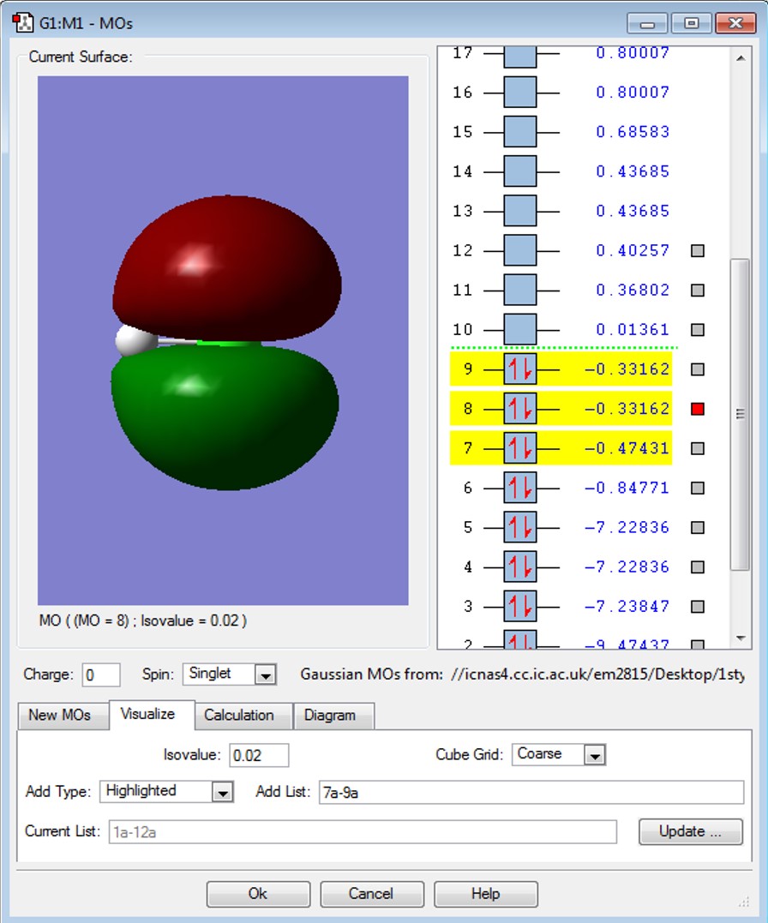Click energy value -7.23847 of MO 3
This screenshot has width=768, height=923.
(627, 606)
